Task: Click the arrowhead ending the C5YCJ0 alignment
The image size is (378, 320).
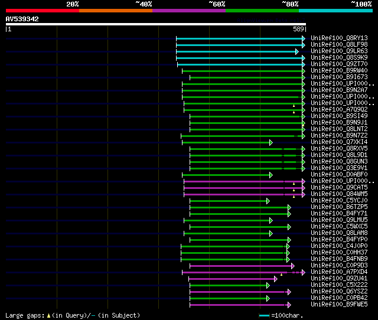Action: pos(268,201)
